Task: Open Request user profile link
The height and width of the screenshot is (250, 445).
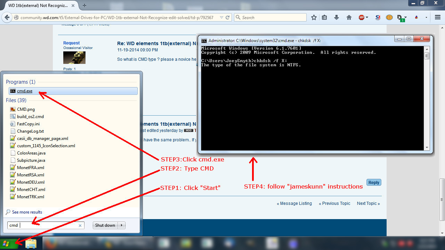Action: coord(71,43)
